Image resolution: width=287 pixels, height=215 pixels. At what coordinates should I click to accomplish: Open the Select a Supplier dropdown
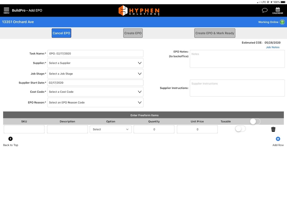pyautogui.click(x=95, y=63)
